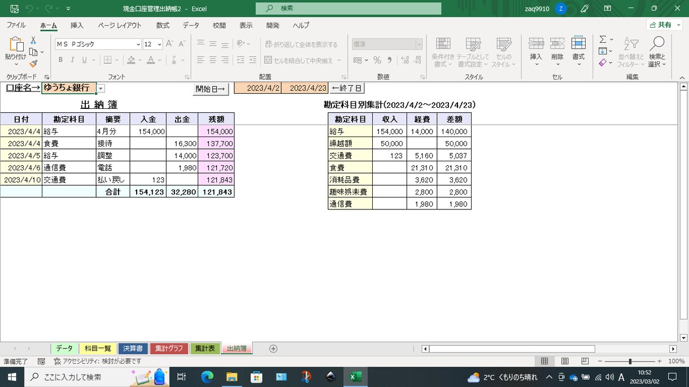Click the Middle Align icon
The image size is (689, 387).
(x=213, y=44)
